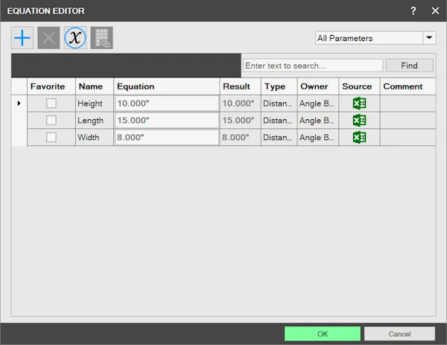Select the Length name cell
447x345 pixels.
pos(95,120)
